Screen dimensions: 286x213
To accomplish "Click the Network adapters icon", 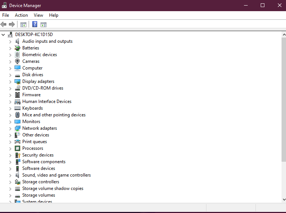I will (x=17, y=128).
